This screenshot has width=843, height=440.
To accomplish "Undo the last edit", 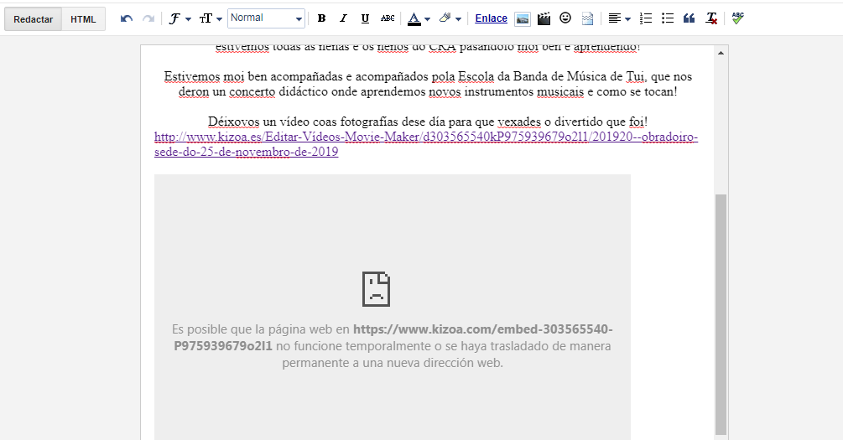I will (127, 18).
